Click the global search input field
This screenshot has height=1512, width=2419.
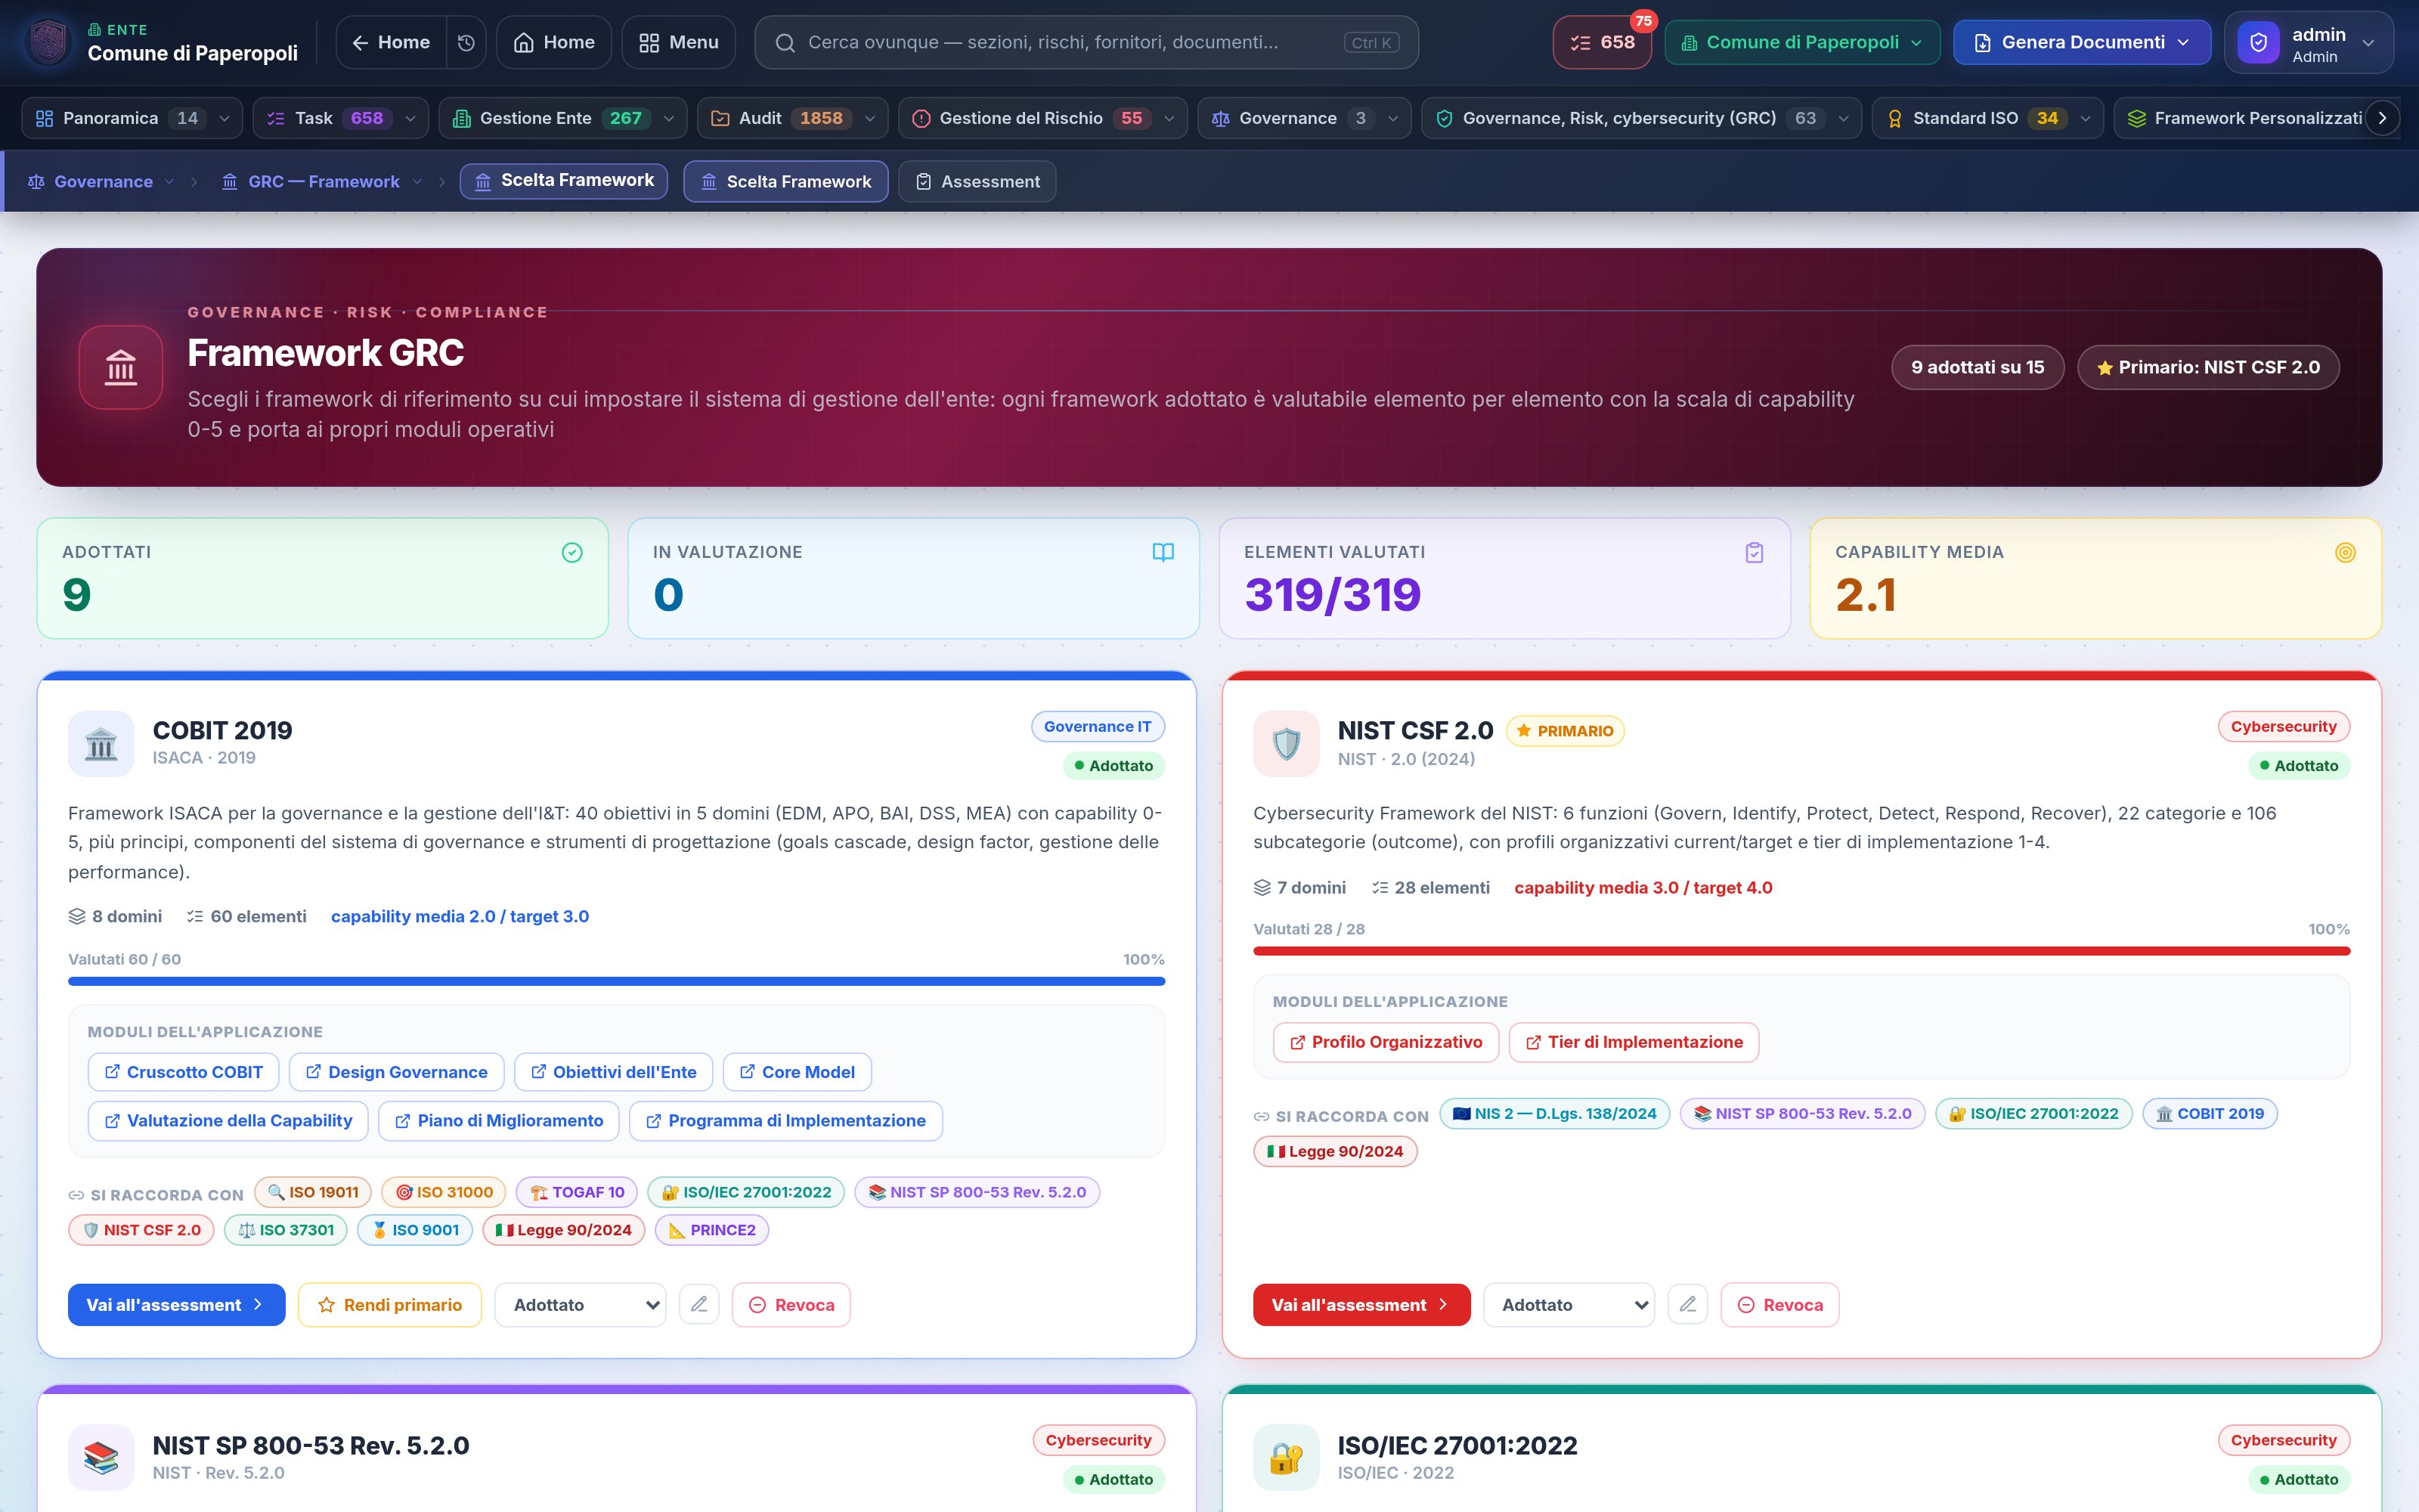[x=1086, y=42]
